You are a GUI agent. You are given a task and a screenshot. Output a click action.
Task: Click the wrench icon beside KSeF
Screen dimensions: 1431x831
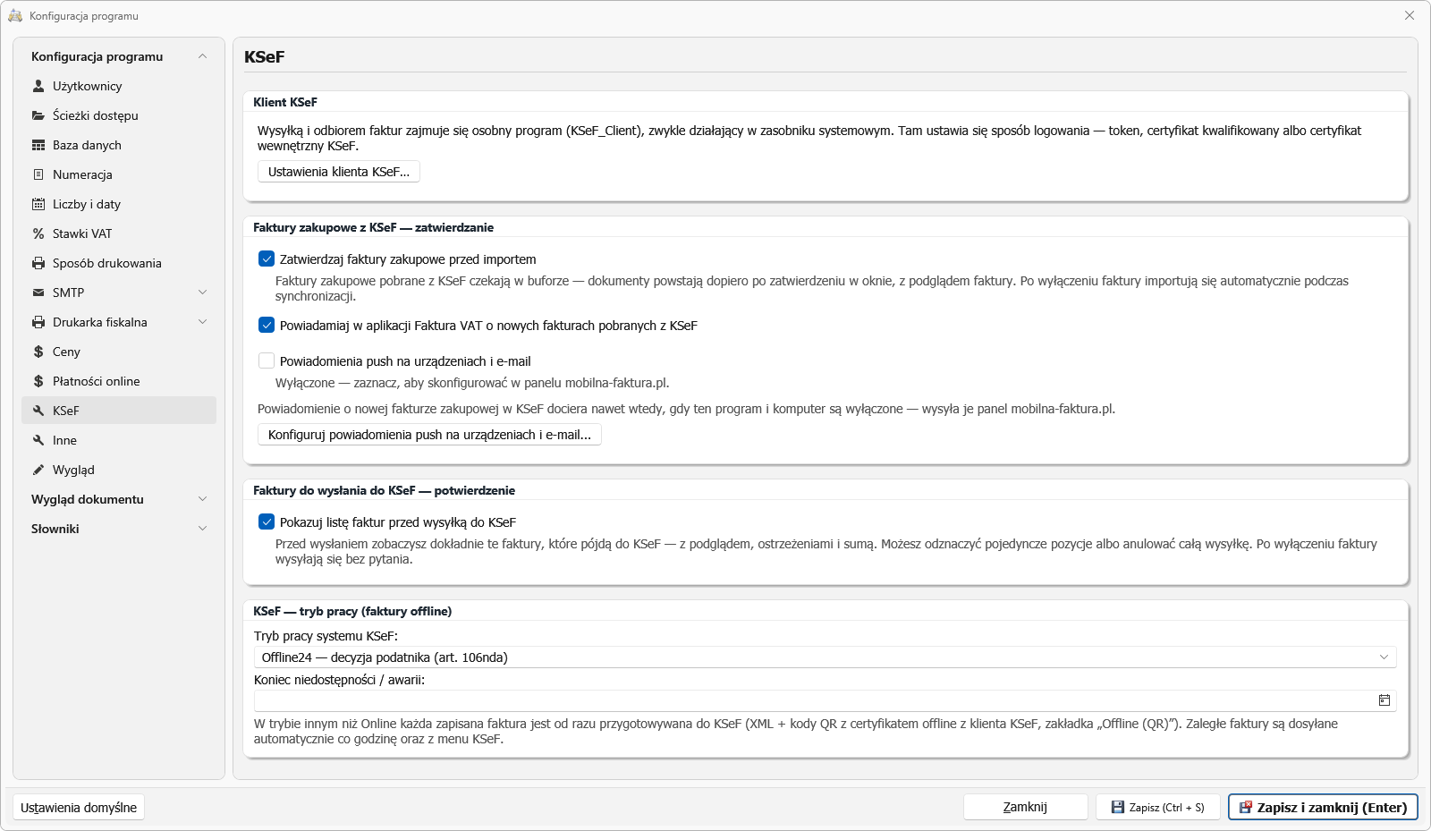click(x=38, y=411)
